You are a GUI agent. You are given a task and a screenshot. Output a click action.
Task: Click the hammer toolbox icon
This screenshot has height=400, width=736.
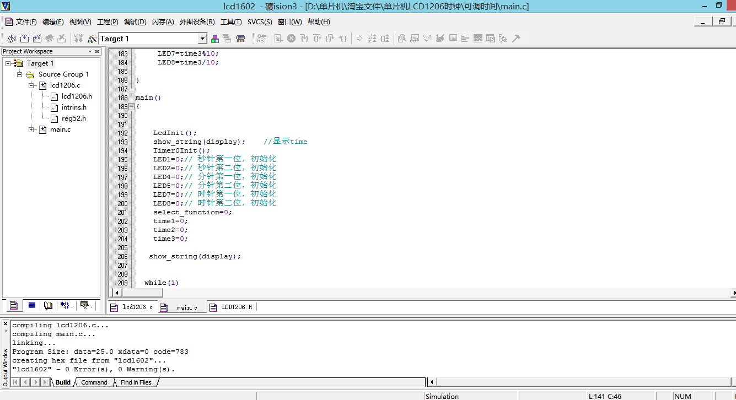pos(516,39)
